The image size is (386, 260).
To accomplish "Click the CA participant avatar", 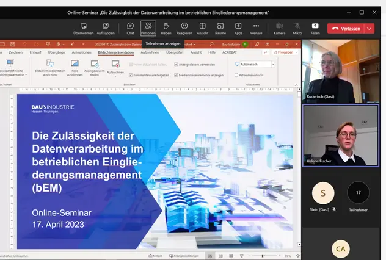I will [341, 249].
